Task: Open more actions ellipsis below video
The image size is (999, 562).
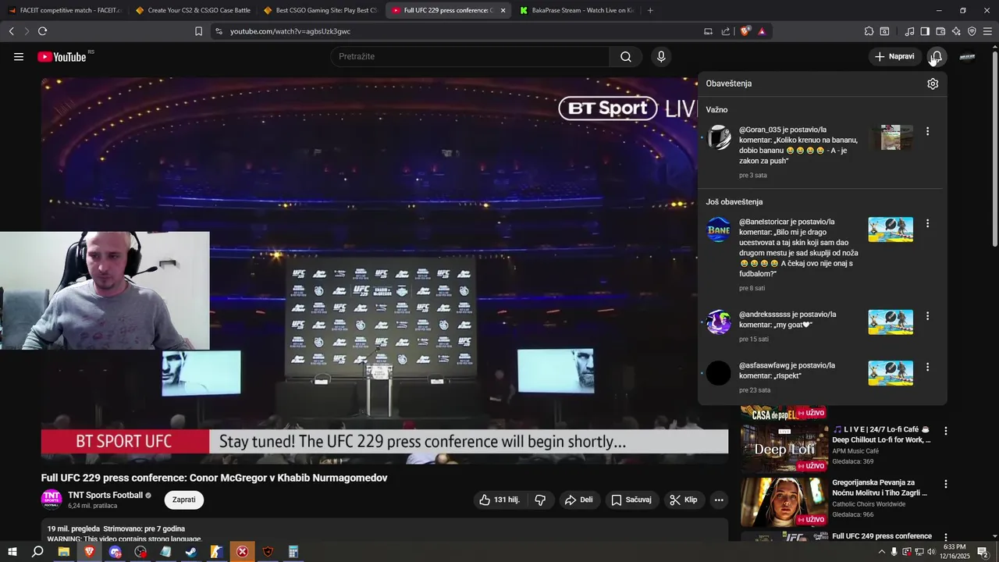Action: [719, 500]
